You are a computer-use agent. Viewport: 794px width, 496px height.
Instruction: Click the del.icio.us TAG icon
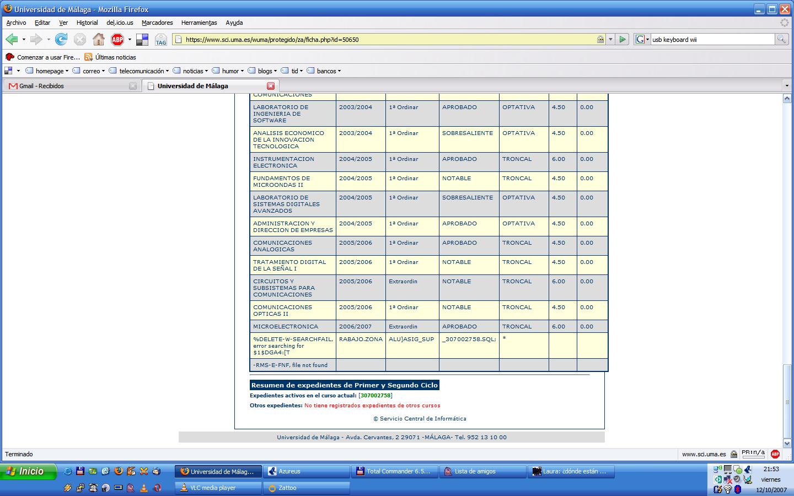[x=160, y=40]
